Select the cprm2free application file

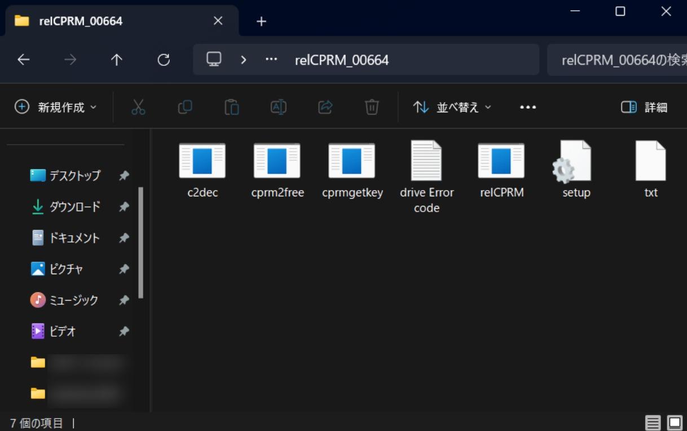coord(278,169)
